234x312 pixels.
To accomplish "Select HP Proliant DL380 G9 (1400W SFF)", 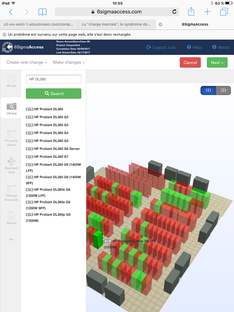I will pyautogui.click(x=54, y=180).
